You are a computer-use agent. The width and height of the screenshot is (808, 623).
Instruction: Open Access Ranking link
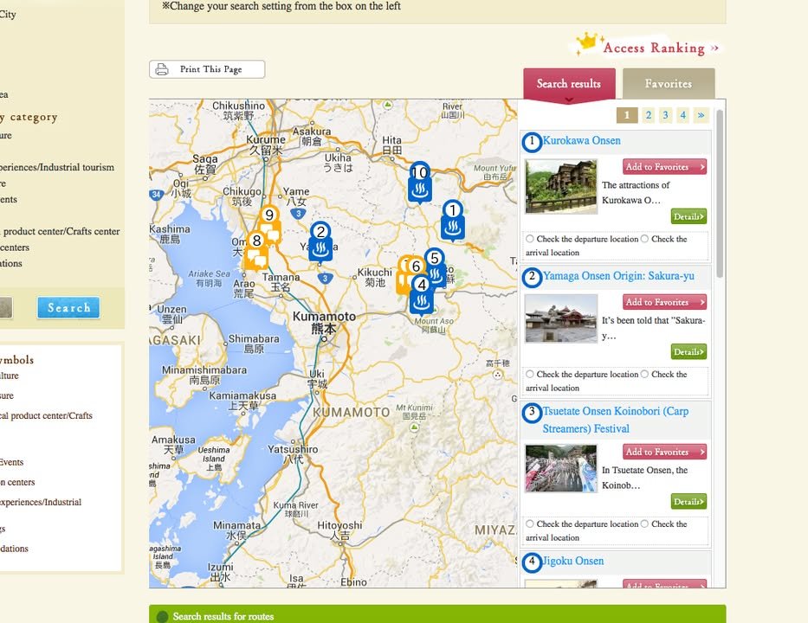pos(653,48)
